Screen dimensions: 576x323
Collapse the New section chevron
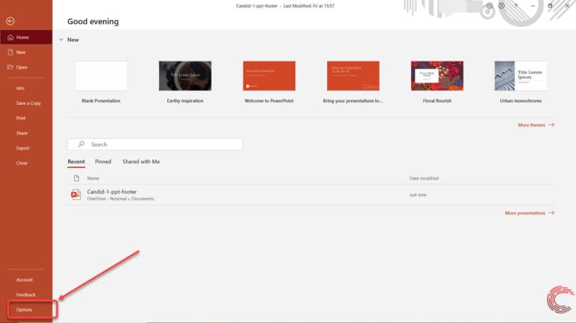pyautogui.click(x=61, y=40)
